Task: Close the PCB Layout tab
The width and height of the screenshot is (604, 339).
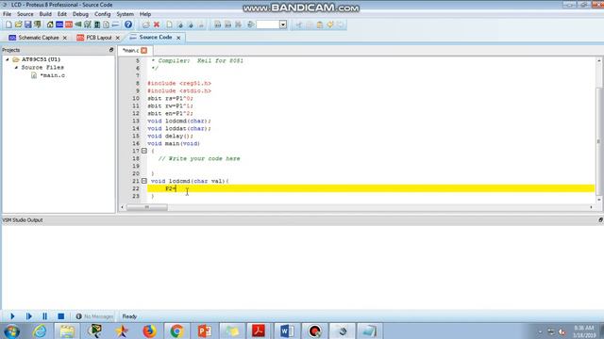Action: [x=117, y=38]
